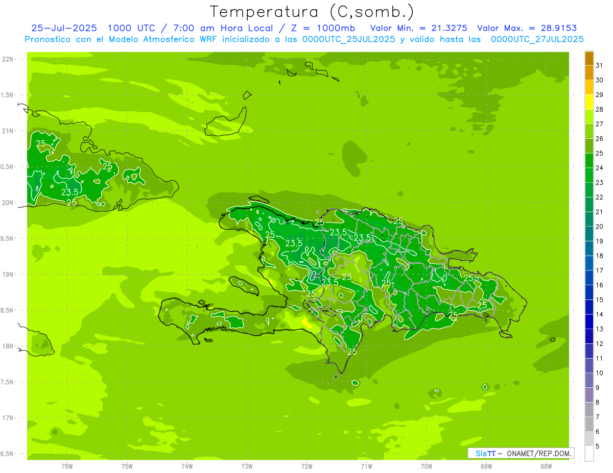Select "Valor Max. = 28.9153" text
This screenshot has height=473, width=613.
click(527, 29)
